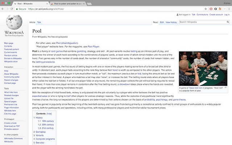Follow the gambling link
This screenshot has width=232, height=145.
pos(81,51)
